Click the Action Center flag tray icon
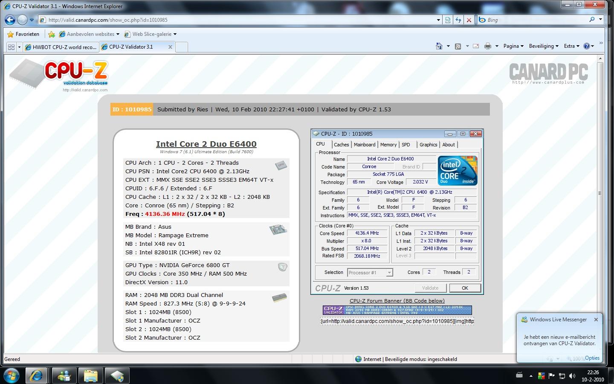Viewport: 614px width, 384px height. coord(552,376)
